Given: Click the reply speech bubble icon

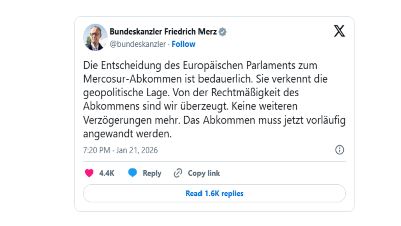Looking at the screenshot, I should click(x=132, y=173).
